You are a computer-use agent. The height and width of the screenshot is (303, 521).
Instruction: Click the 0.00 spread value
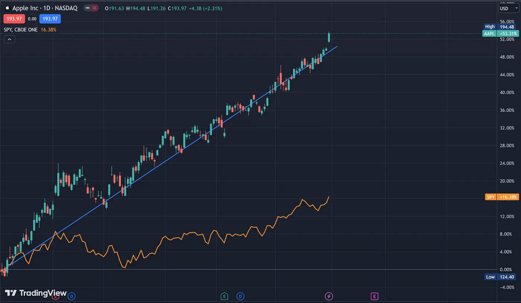(x=32, y=19)
